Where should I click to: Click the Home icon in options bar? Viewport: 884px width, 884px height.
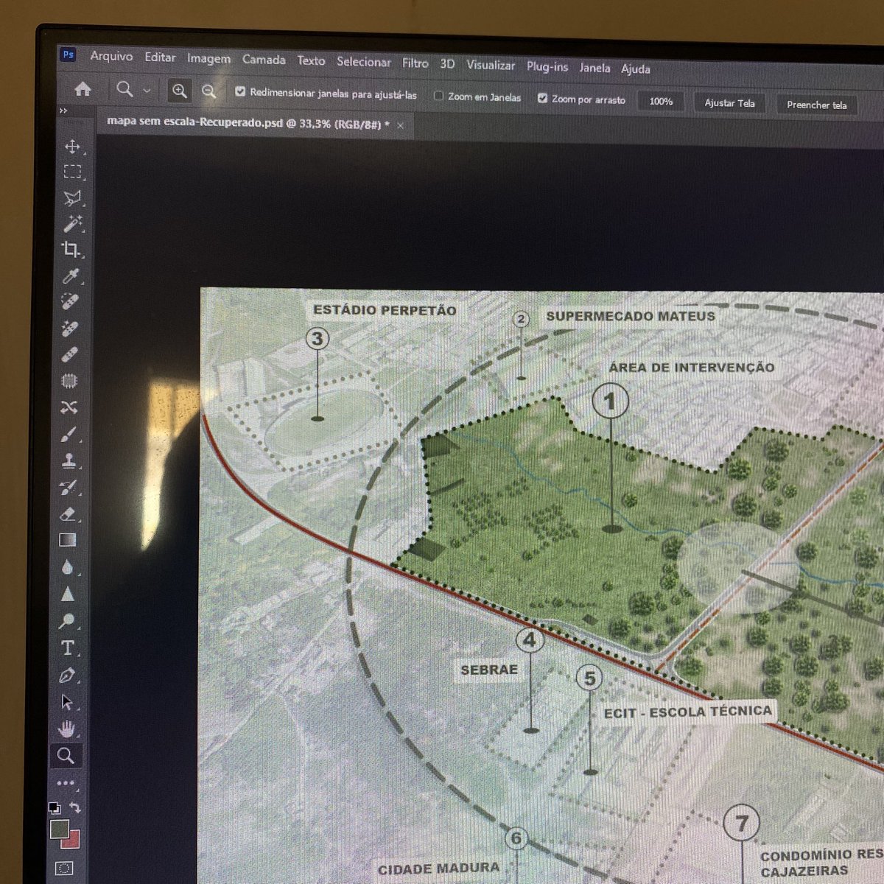tap(83, 89)
